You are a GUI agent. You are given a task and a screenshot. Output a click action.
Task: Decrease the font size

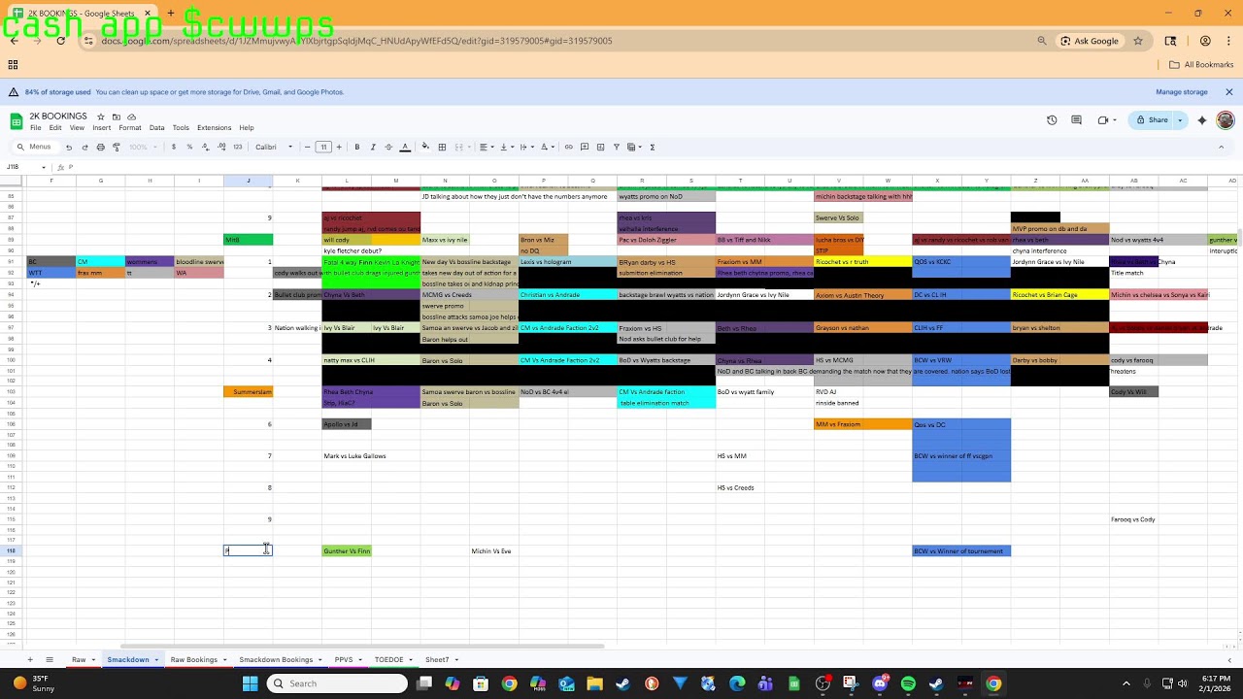click(x=308, y=148)
